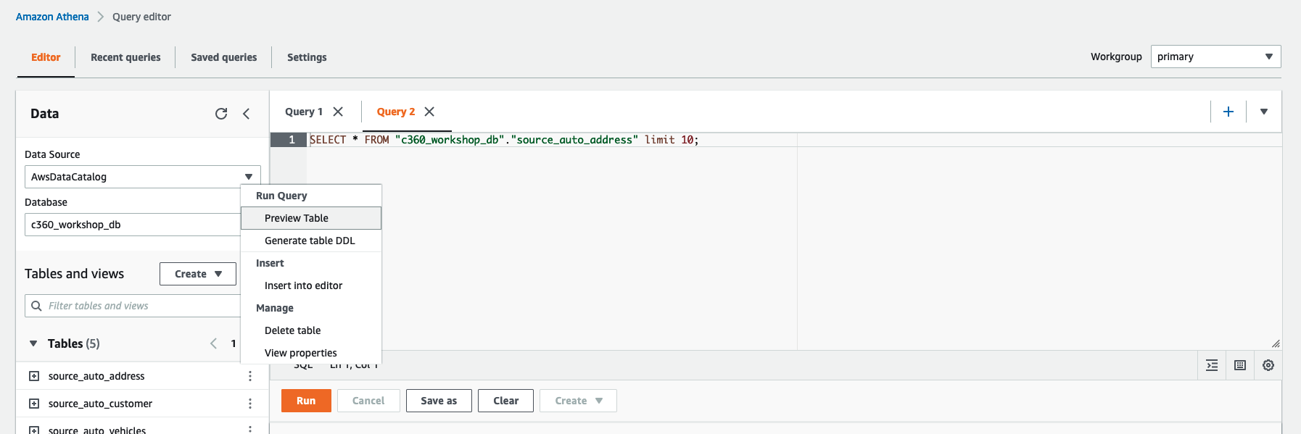
Task: Add a new query tab
Action: (x=1228, y=112)
